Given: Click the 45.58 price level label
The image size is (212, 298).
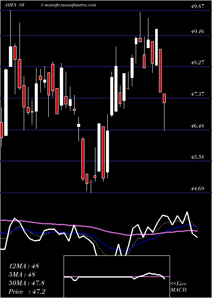Looking at the screenshot, I should [198, 157].
